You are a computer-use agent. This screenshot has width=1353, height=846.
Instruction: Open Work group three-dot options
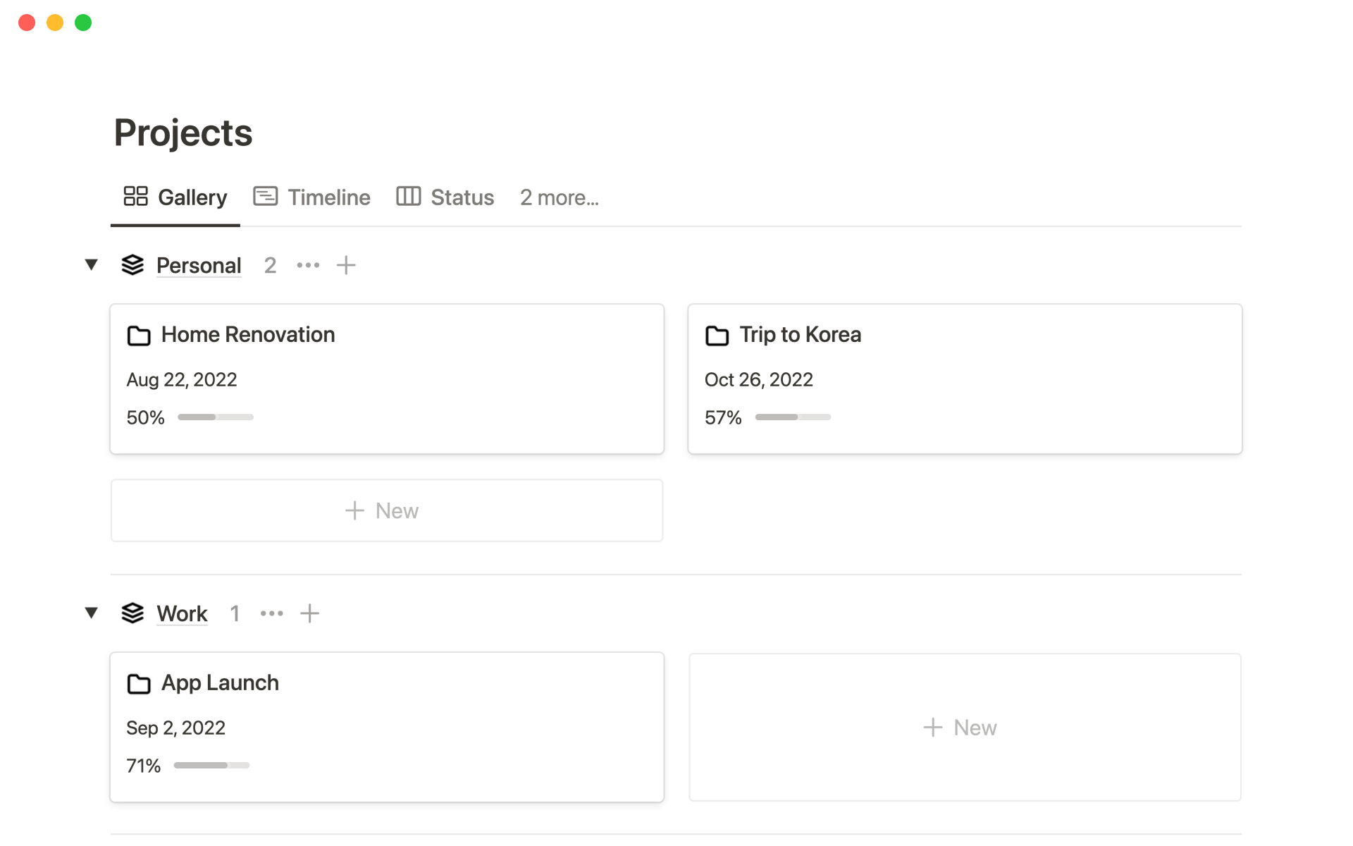pos(271,613)
